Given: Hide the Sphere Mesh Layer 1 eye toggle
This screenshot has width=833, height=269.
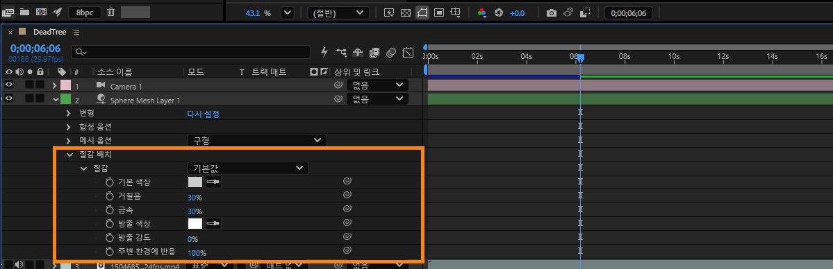Looking at the screenshot, I should click(9, 98).
